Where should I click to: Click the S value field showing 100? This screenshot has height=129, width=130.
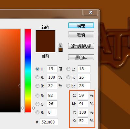click(x=52, y=77)
